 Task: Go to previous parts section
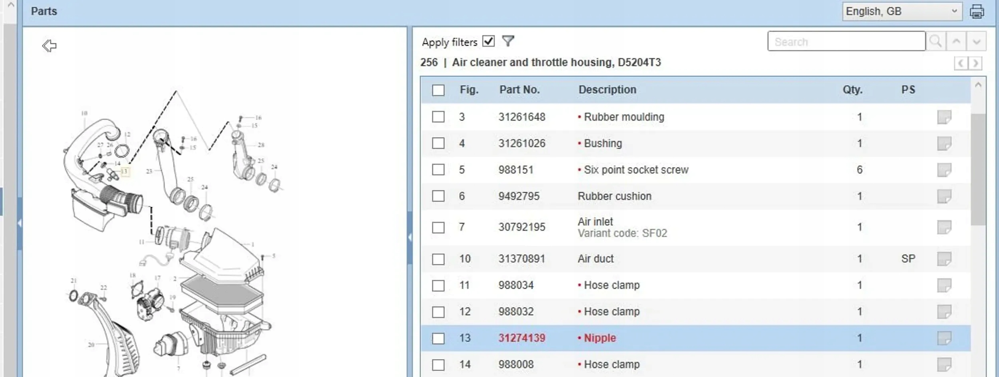[x=961, y=63]
